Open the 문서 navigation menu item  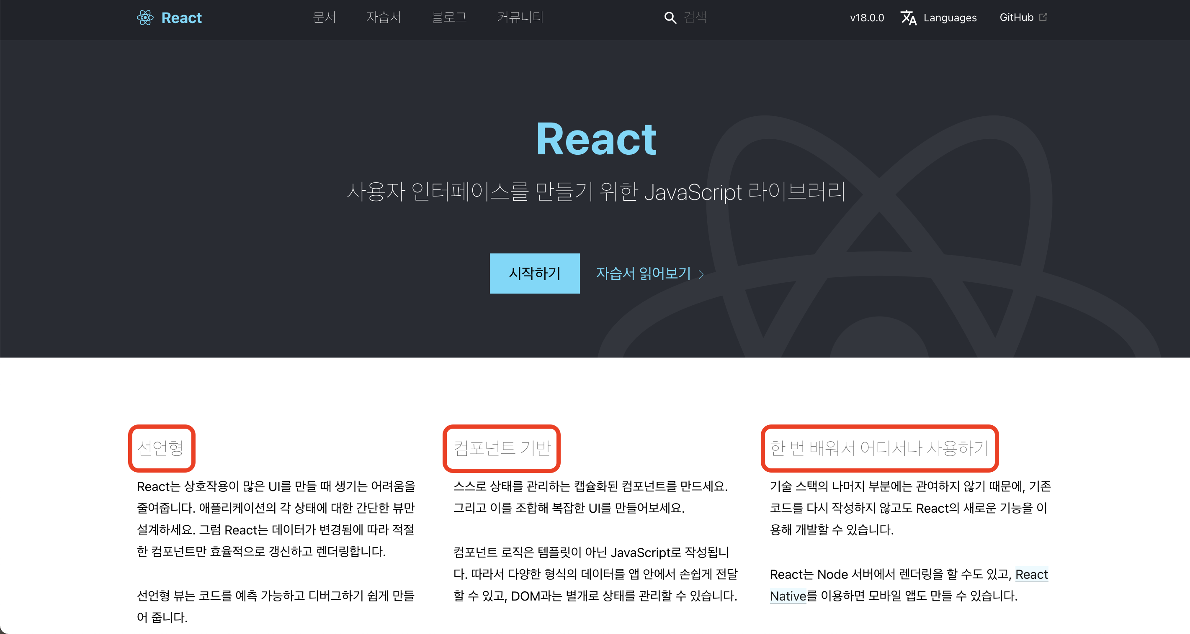pos(324,18)
